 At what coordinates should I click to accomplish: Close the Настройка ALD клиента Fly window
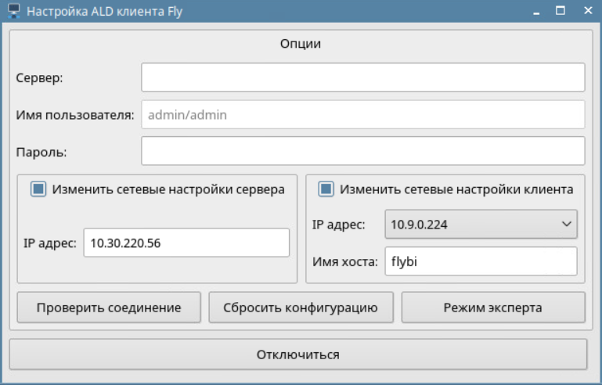click(x=586, y=12)
